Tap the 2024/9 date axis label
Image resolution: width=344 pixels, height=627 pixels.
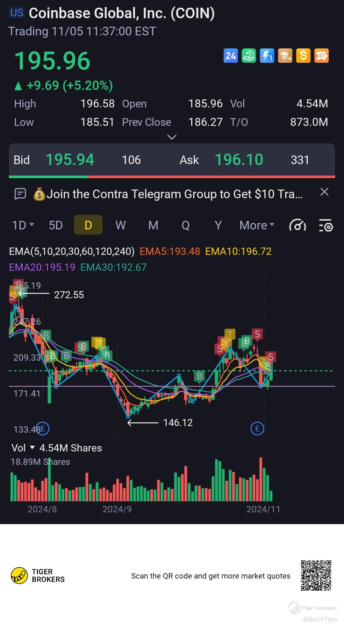tap(117, 509)
